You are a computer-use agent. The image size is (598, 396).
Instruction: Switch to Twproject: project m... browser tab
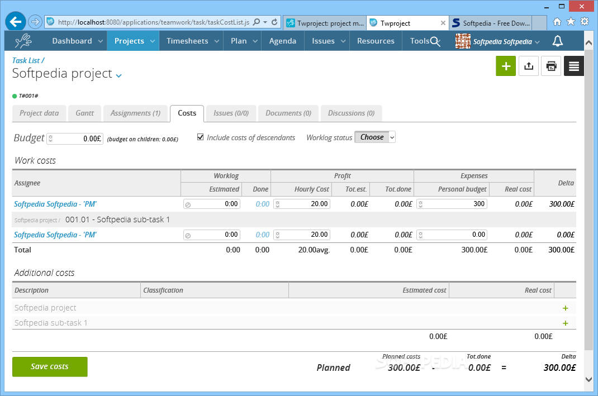tap(325, 23)
